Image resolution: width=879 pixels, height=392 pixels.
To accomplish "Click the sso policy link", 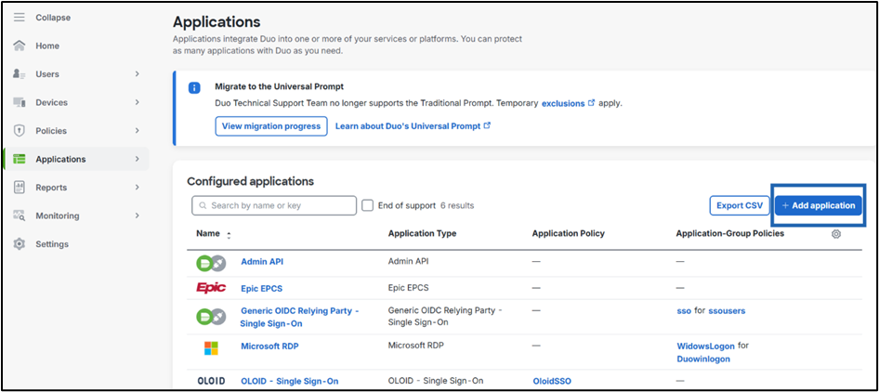I will coord(684,310).
